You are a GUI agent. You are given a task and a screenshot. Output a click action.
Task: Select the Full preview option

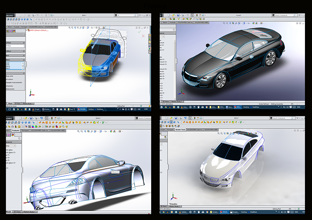click(9, 86)
